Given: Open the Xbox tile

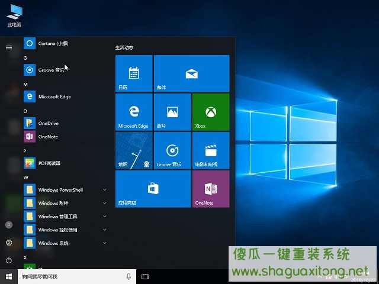Looking at the screenshot, I should pyautogui.click(x=211, y=112).
